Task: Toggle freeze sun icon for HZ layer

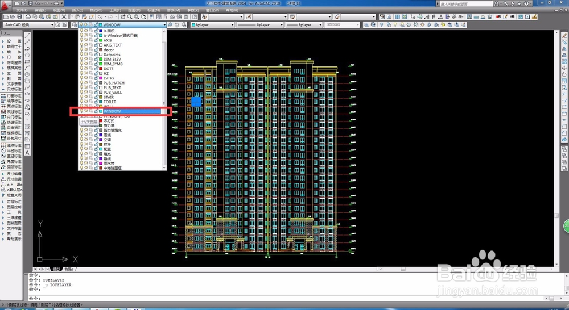Action: click(x=86, y=73)
